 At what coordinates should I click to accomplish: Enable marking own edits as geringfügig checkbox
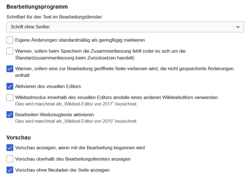(10, 40)
